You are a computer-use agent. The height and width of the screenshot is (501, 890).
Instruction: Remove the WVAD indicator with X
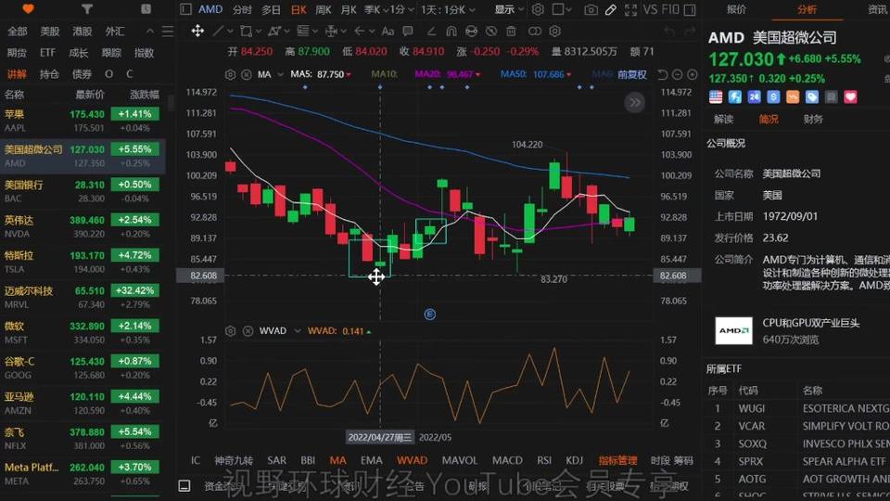248,330
